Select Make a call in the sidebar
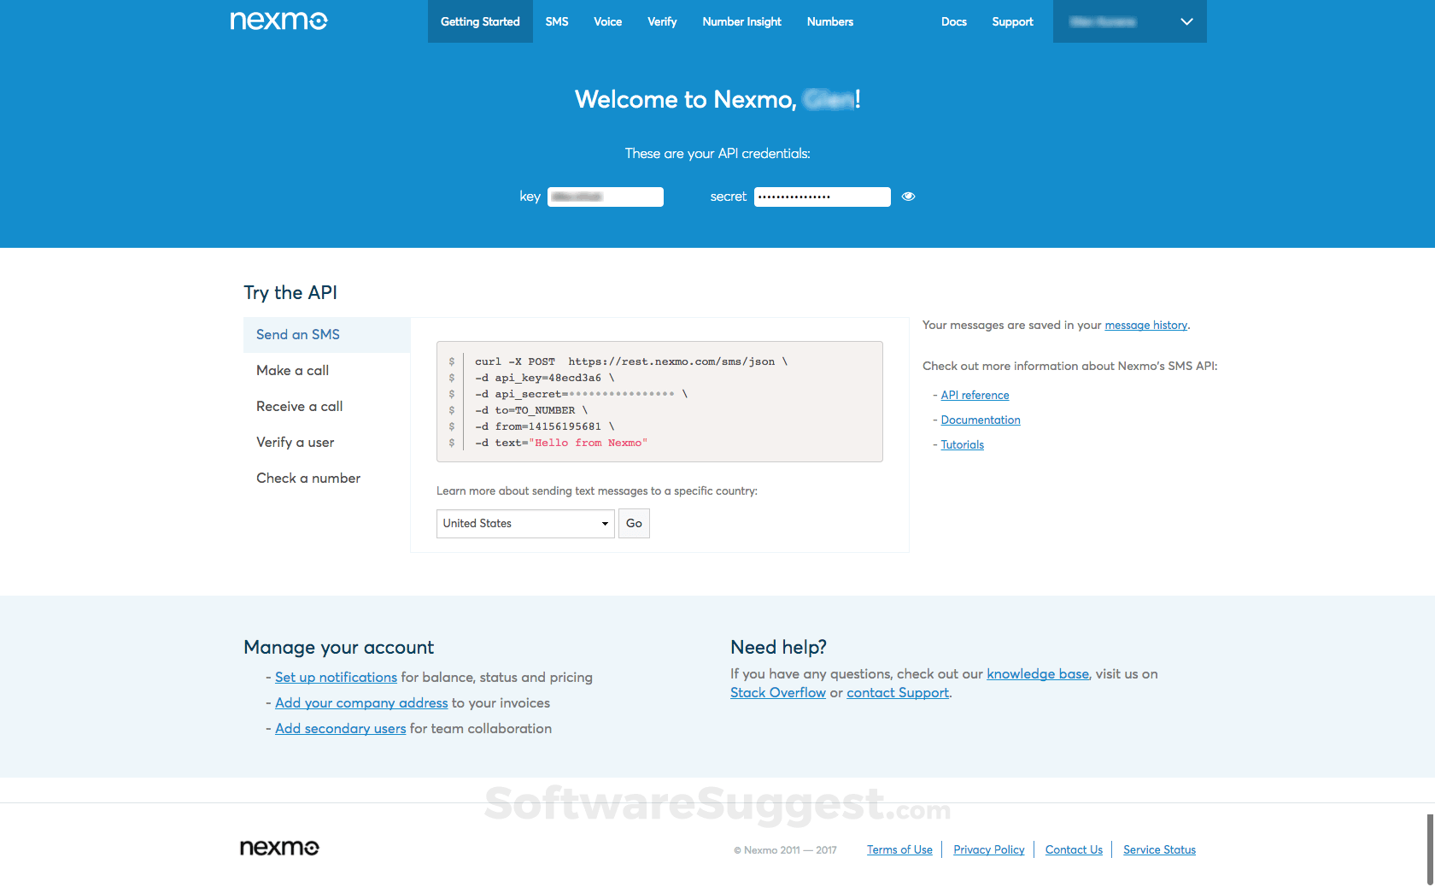Screen dimensions: 1435x887 point(292,370)
